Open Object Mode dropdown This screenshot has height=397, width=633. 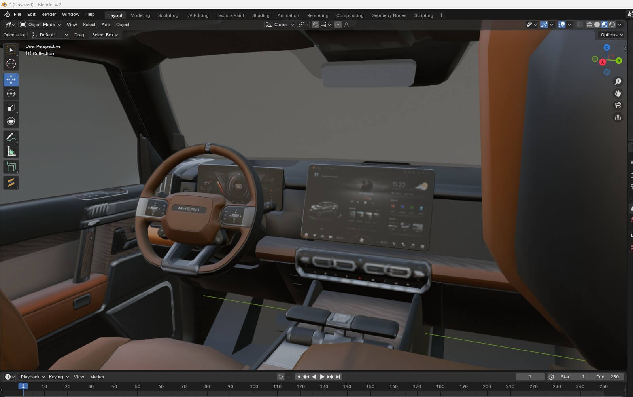(x=41, y=25)
